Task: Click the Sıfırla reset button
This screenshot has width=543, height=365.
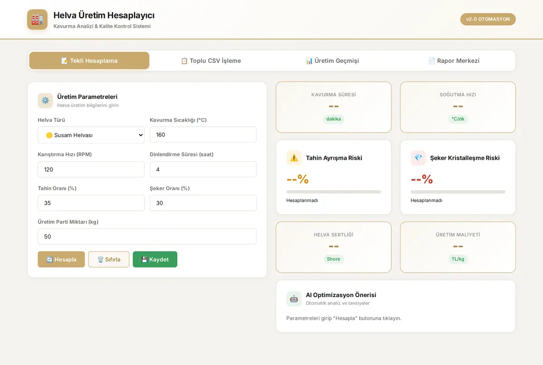Action: click(x=109, y=259)
